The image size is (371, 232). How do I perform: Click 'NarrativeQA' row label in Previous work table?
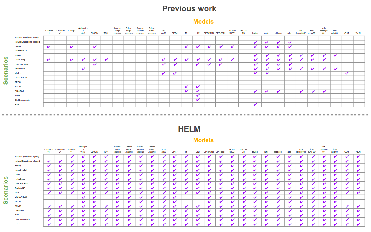21,51
